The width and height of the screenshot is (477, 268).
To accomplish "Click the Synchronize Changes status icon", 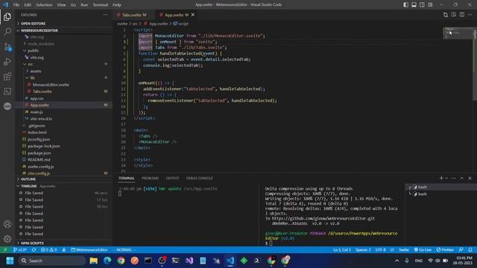I will coord(34,250).
